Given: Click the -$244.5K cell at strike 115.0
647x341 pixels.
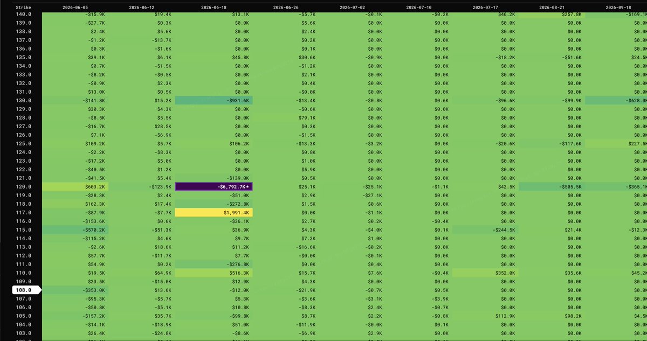Looking at the screenshot, I should click(x=486, y=229).
